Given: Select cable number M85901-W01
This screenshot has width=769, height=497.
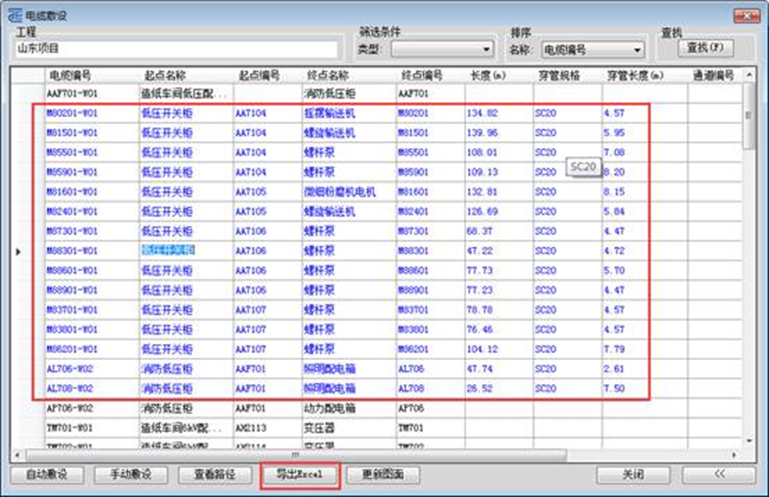Looking at the screenshot, I should [72, 172].
